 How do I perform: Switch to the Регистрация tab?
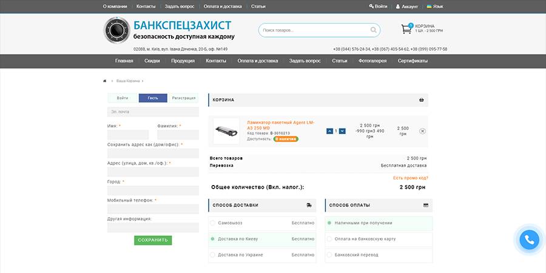(x=183, y=98)
